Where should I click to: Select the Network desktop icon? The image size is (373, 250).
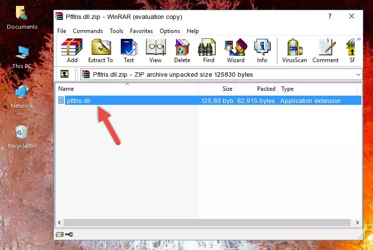tap(22, 97)
